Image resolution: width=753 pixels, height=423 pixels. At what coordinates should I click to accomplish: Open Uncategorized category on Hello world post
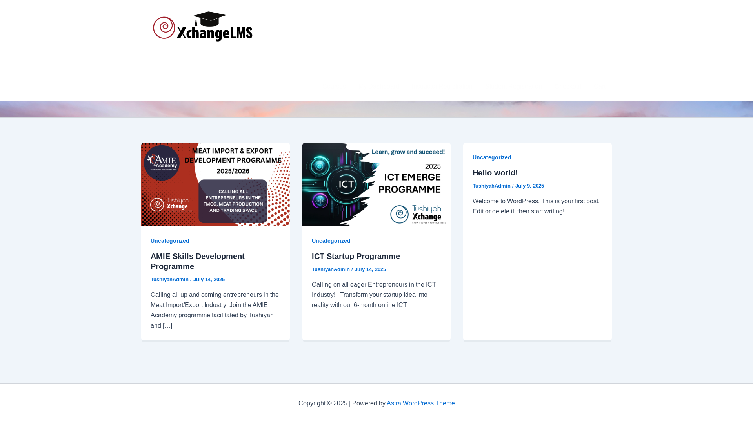pyautogui.click(x=492, y=157)
